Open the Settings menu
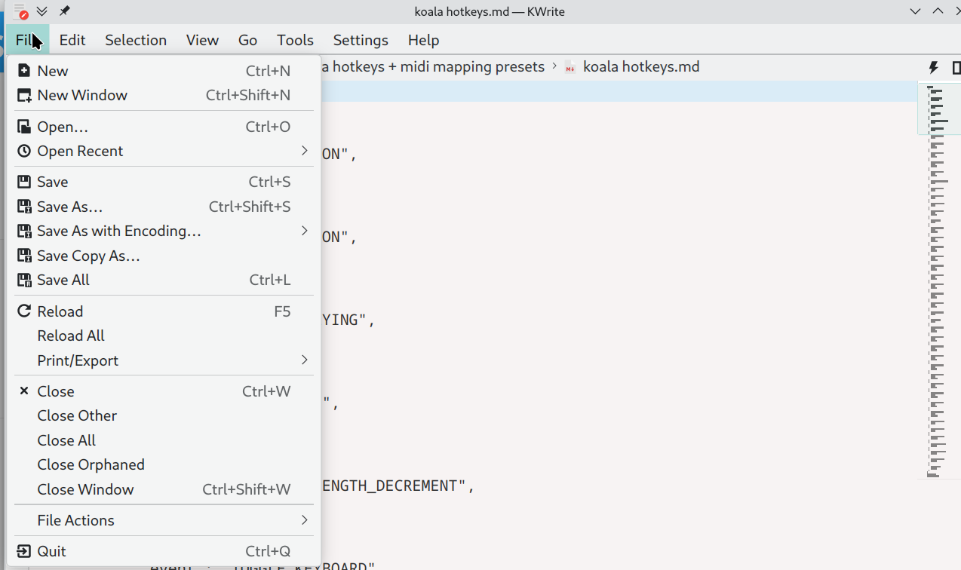Viewport: 961px width, 570px height. pos(361,40)
